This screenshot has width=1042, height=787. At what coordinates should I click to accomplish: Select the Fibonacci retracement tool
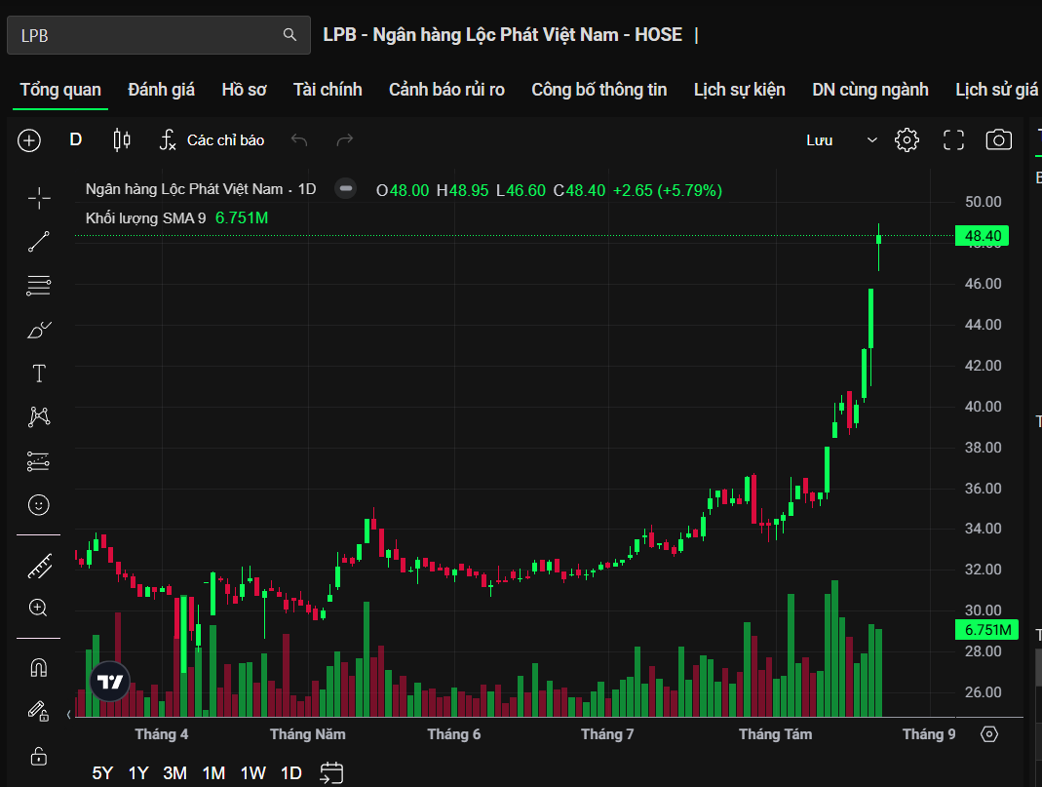(39, 286)
